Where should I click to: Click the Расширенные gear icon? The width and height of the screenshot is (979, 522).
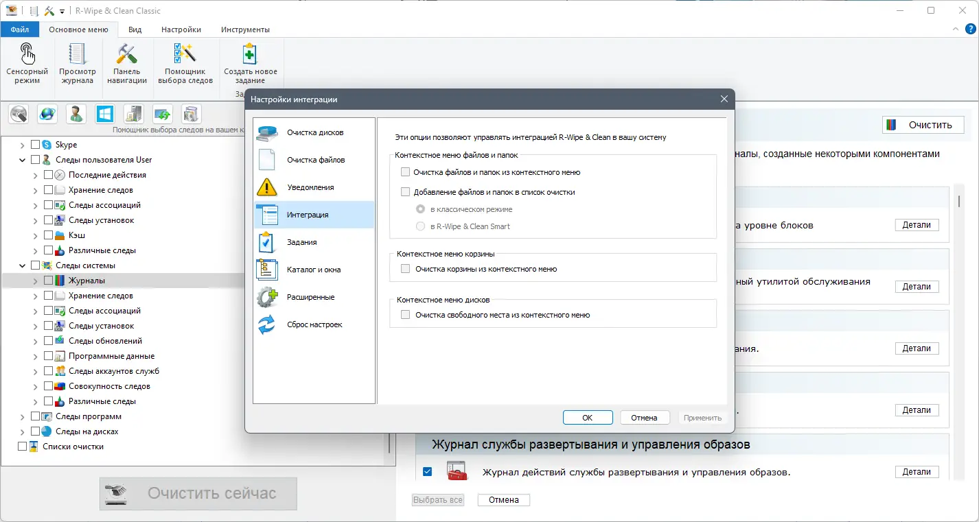(268, 296)
